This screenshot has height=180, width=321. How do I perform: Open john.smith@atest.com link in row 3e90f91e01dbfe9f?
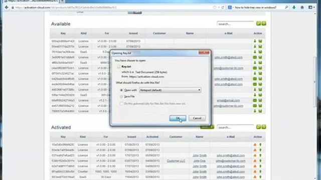tap(229, 57)
